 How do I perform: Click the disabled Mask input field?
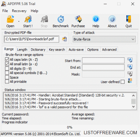tap(103, 74)
